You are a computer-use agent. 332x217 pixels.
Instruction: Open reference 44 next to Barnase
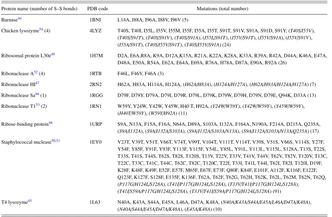[x=19, y=18]
